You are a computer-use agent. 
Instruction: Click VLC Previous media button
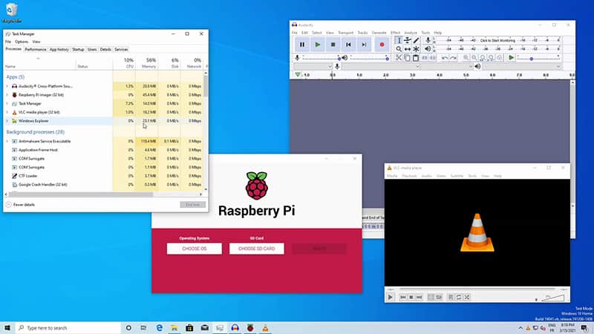[x=402, y=298]
